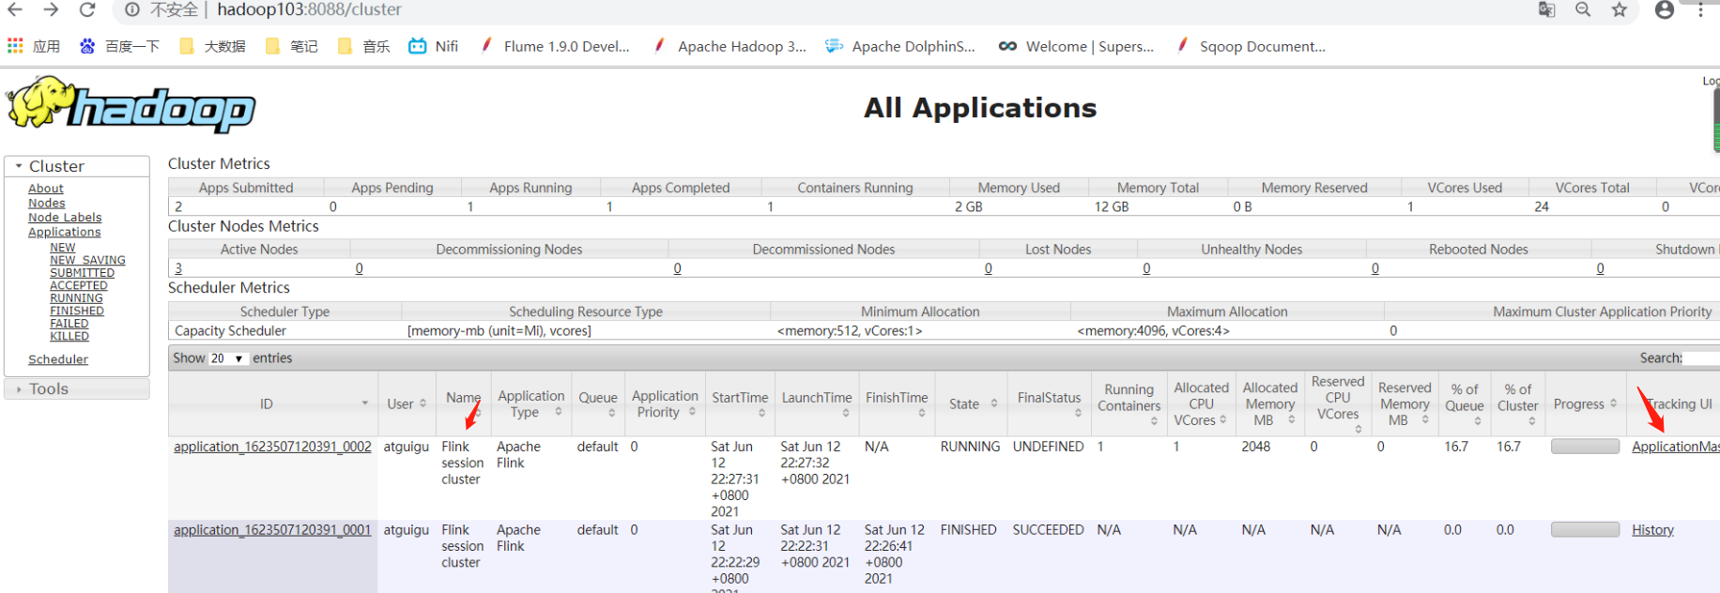Click the Active Nodes count 3
Image resolution: width=1720 pixels, height=593 pixels.
coord(178,268)
